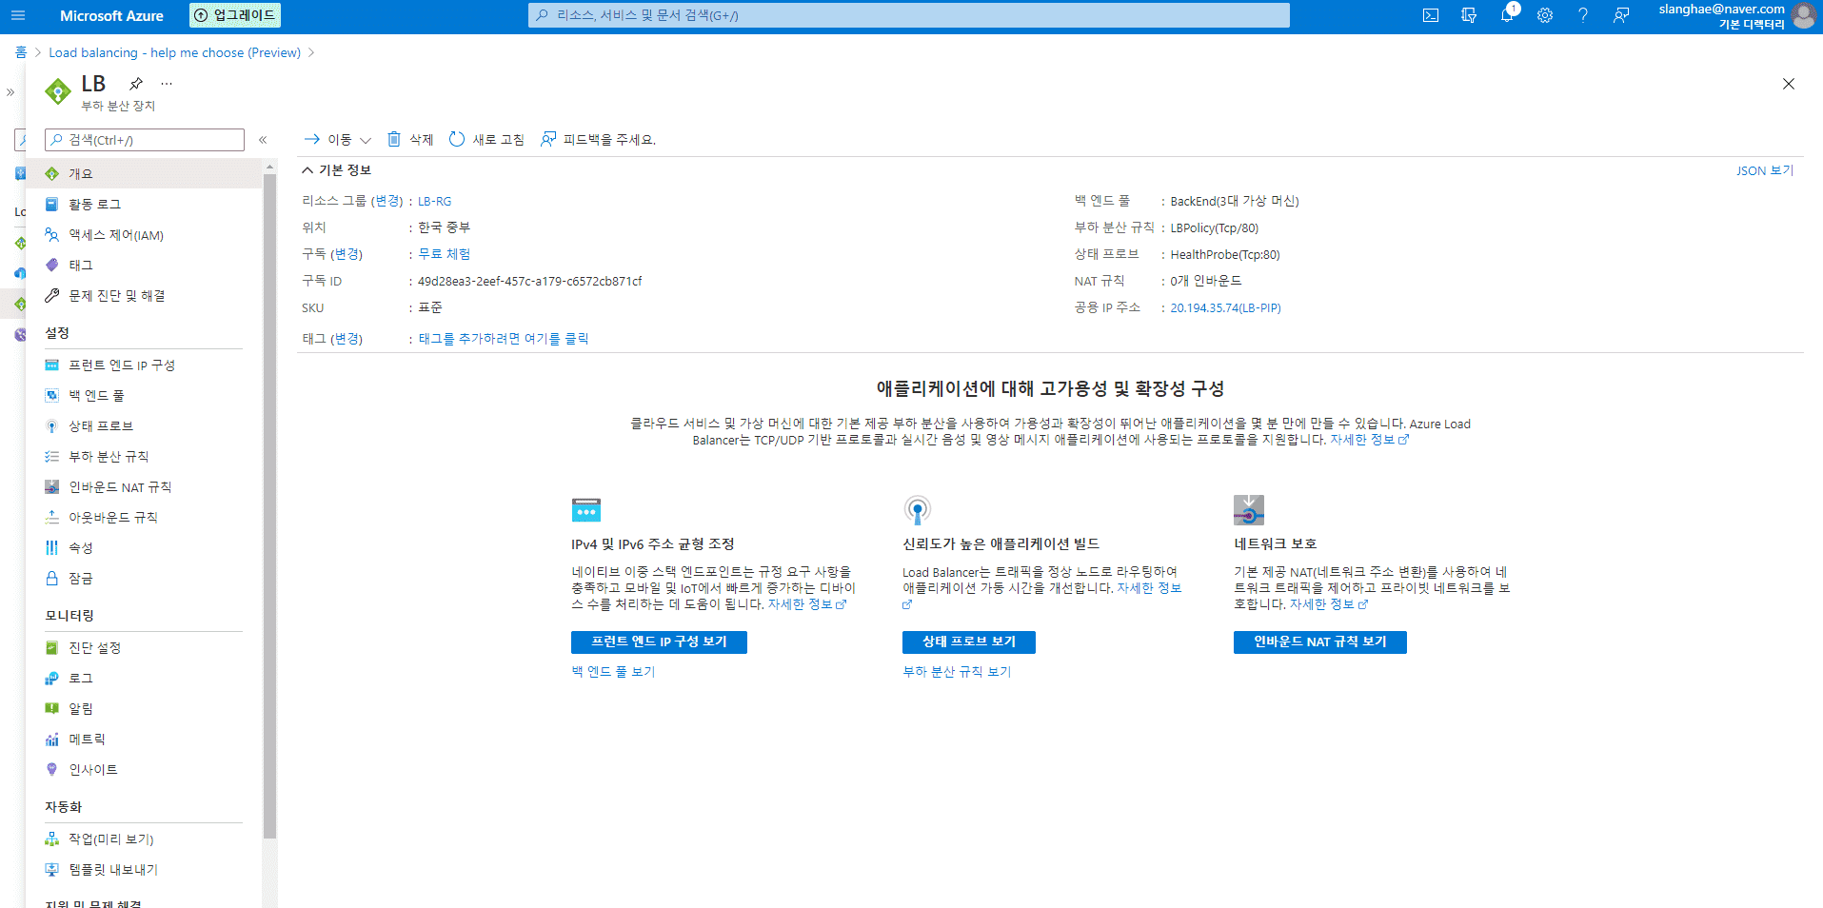Viewport: 1823px width, 908px height.
Task: Expand the portal side panel chevron
Action: (10, 92)
